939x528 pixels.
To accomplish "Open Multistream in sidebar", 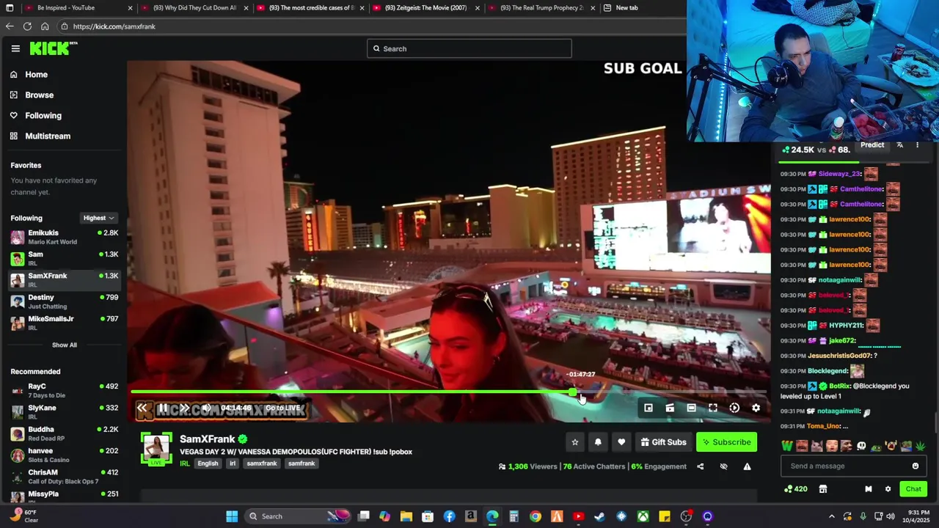I will (40, 136).
